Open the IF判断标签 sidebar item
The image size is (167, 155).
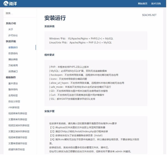tap(14, 108)
